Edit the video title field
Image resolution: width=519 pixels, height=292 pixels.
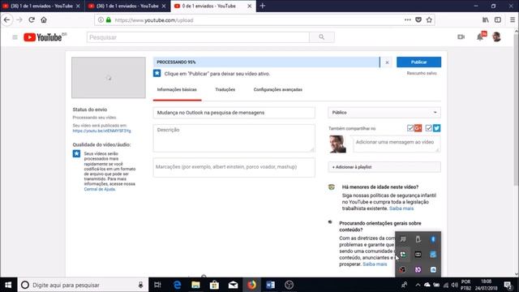[x=234, y=113]
